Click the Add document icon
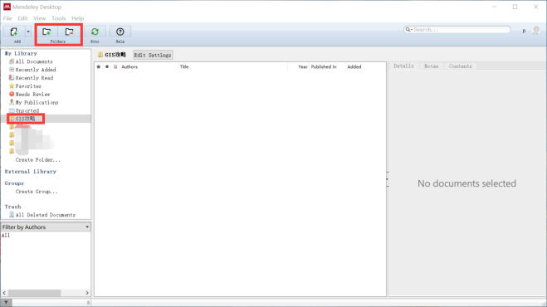 [x=14, y=32]
